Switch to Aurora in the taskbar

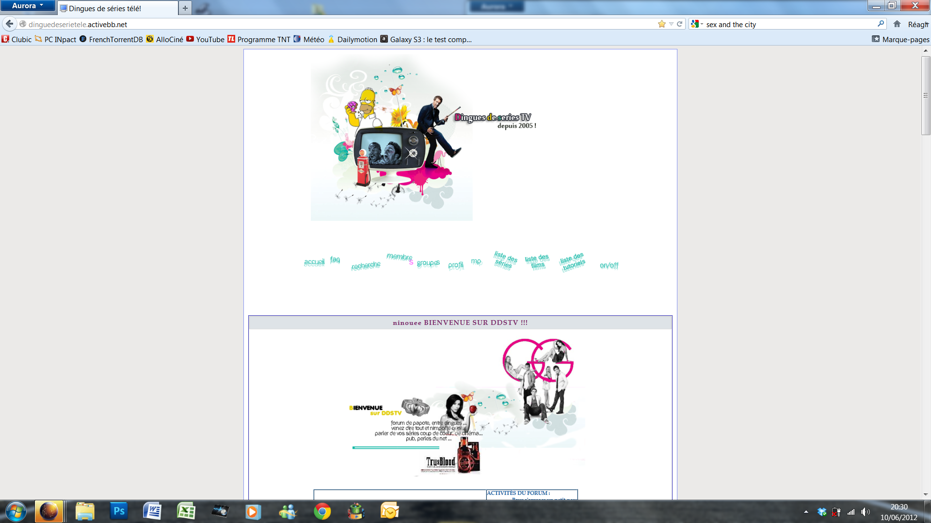click(49, 511)
